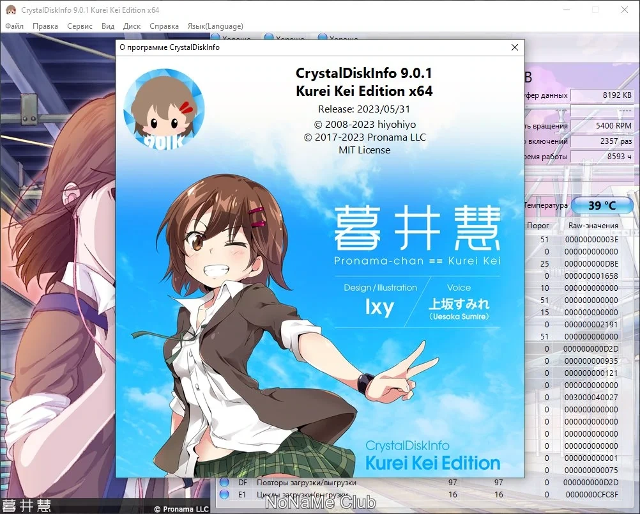Click the 5400 RPM rotation speed field

pos(602,126)
